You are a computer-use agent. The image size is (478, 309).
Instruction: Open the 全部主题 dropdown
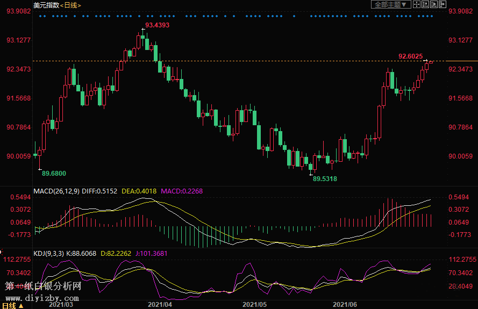(x=391, y=4)
